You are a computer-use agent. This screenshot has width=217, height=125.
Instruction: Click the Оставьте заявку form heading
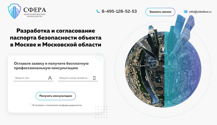pyautogui.click(x=51, y=66)
